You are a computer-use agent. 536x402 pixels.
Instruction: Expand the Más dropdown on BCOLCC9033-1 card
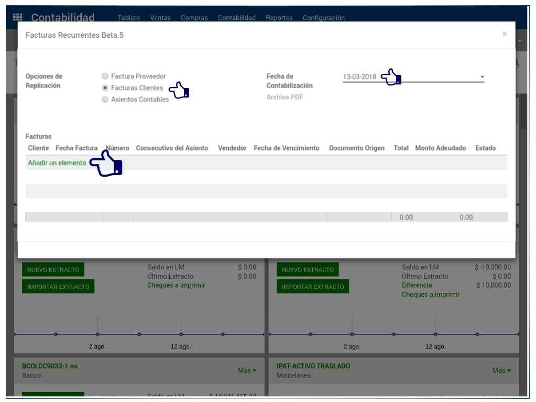247,371
